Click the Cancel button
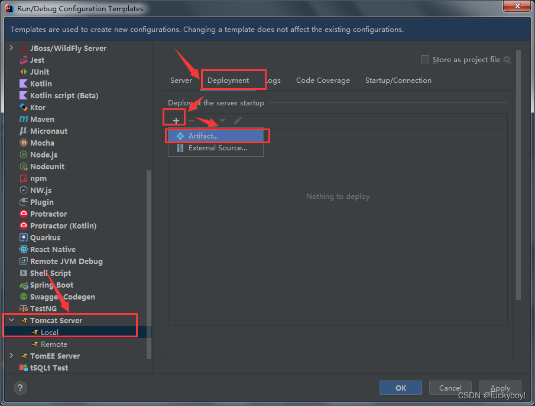The width and height of the screenshot is (535, 406). [450, 388]
